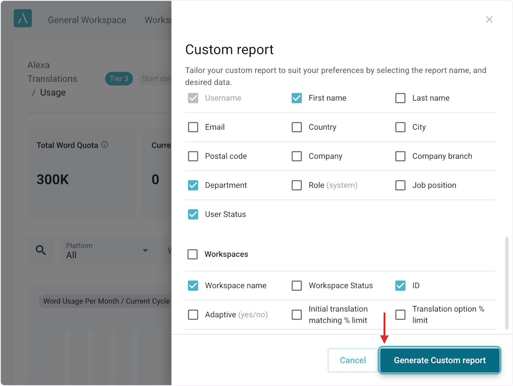Deselect the ID checkbox

coord(400,285)
